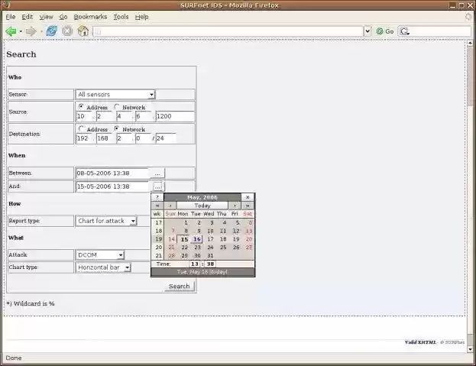Click the Stop loading icon

pyautogui.click(x=67, y=31)
